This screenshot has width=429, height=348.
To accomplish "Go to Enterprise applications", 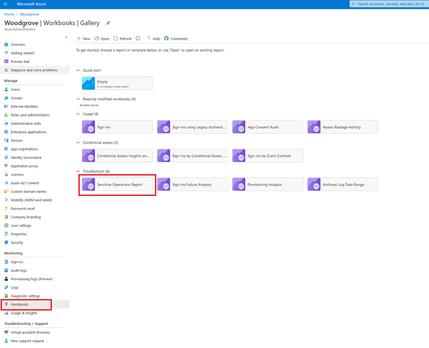I will tap(28, 132).
